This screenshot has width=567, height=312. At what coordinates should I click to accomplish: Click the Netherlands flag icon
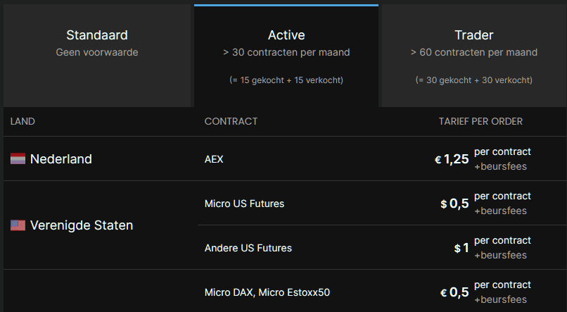tap(18, 159)
